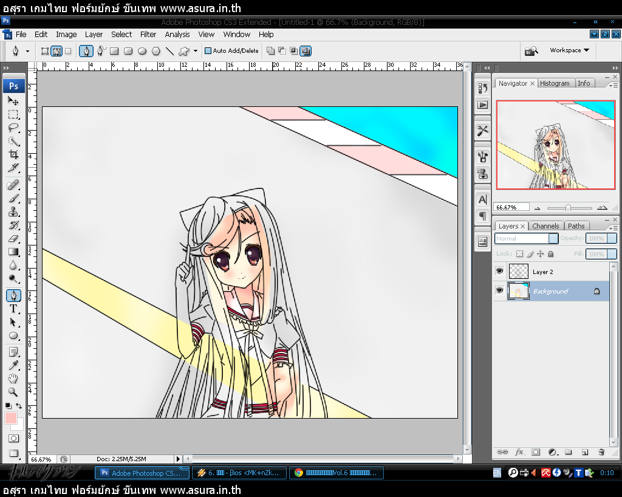The height and width of the screenshot is (497, 622).
Task: Open status bar info arrow menu
Action: click(178, 459)
